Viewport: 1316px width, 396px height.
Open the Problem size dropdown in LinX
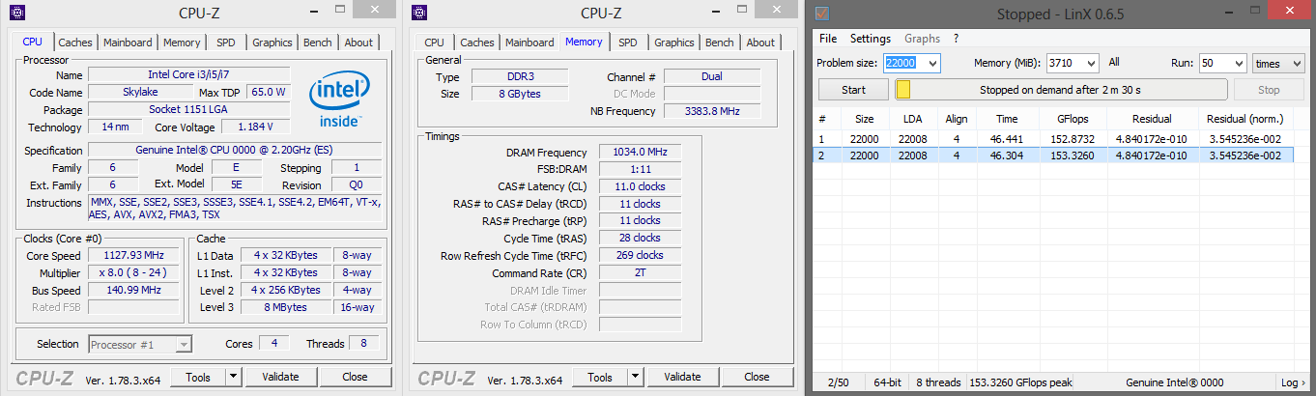click(x=931, y=63)
